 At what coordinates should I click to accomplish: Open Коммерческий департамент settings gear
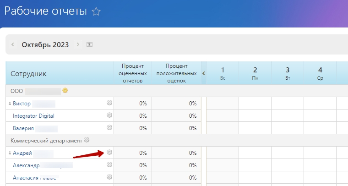(x=87, y=140)
